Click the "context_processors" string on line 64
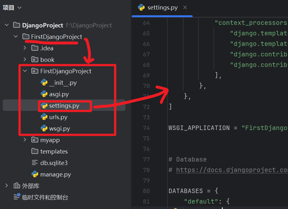 (251, 23)
